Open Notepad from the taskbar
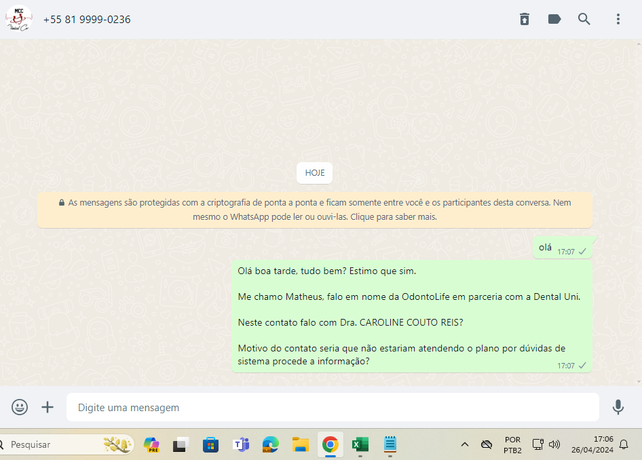 pyautogui.click(x=390, y=444)
